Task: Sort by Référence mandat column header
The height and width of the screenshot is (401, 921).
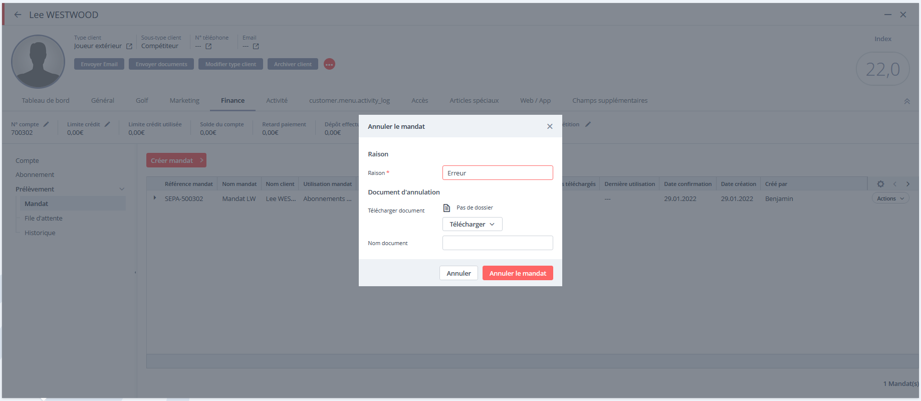Action: pos(188,184)
